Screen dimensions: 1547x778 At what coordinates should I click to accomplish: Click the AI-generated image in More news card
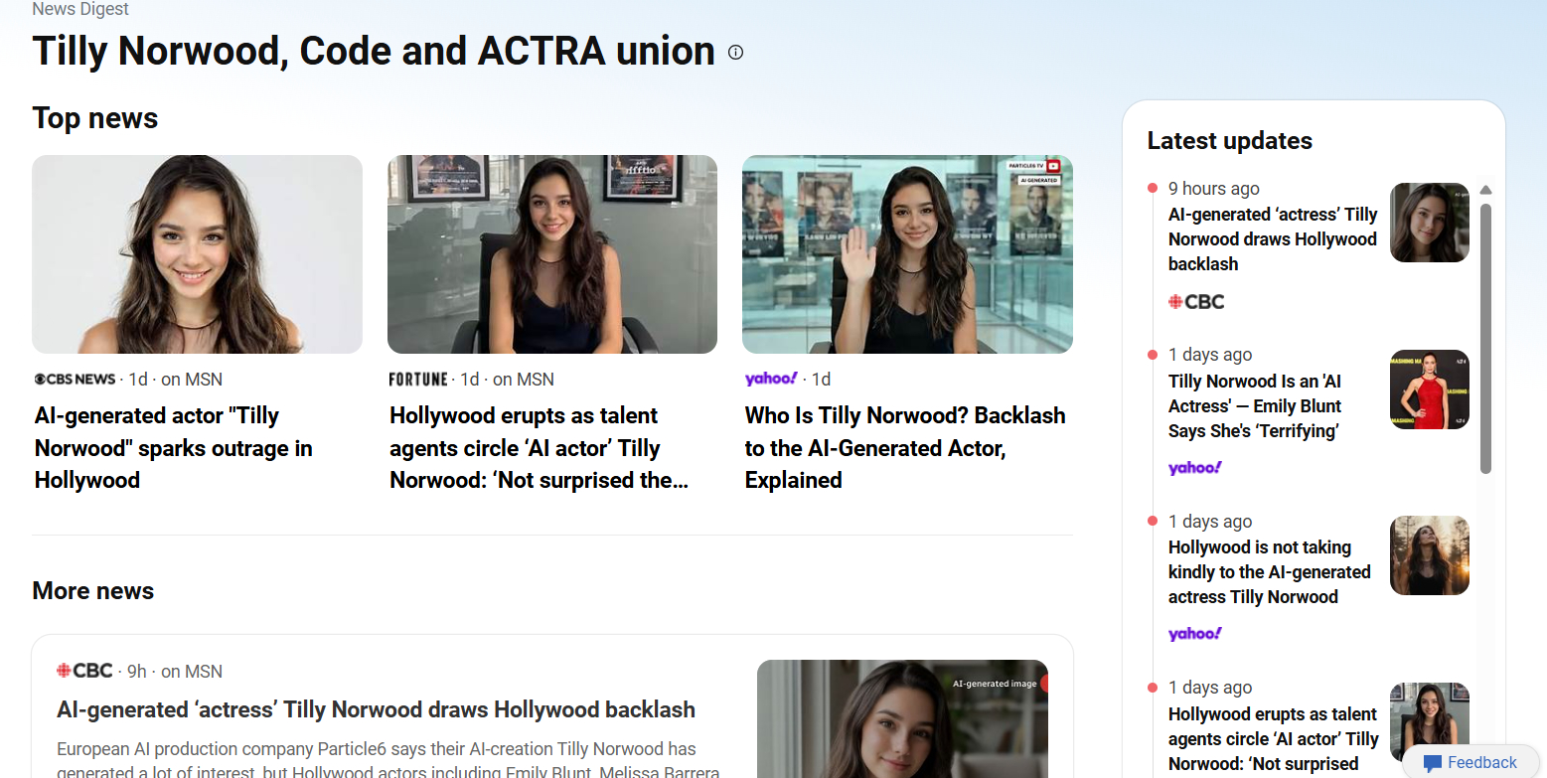click(x=901, y=718)
